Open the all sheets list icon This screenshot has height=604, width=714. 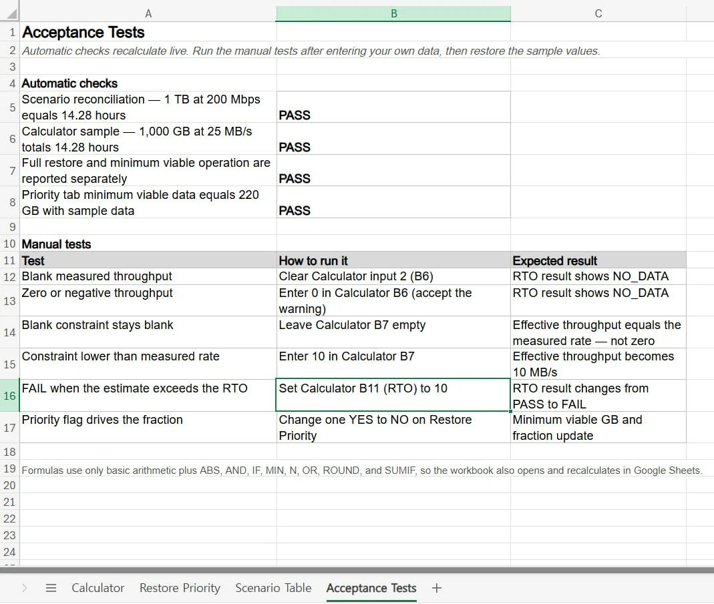(x=51, y=588)
